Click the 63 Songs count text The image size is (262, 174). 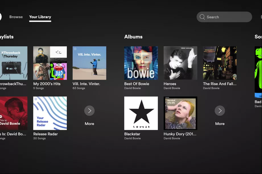point(79,88)
